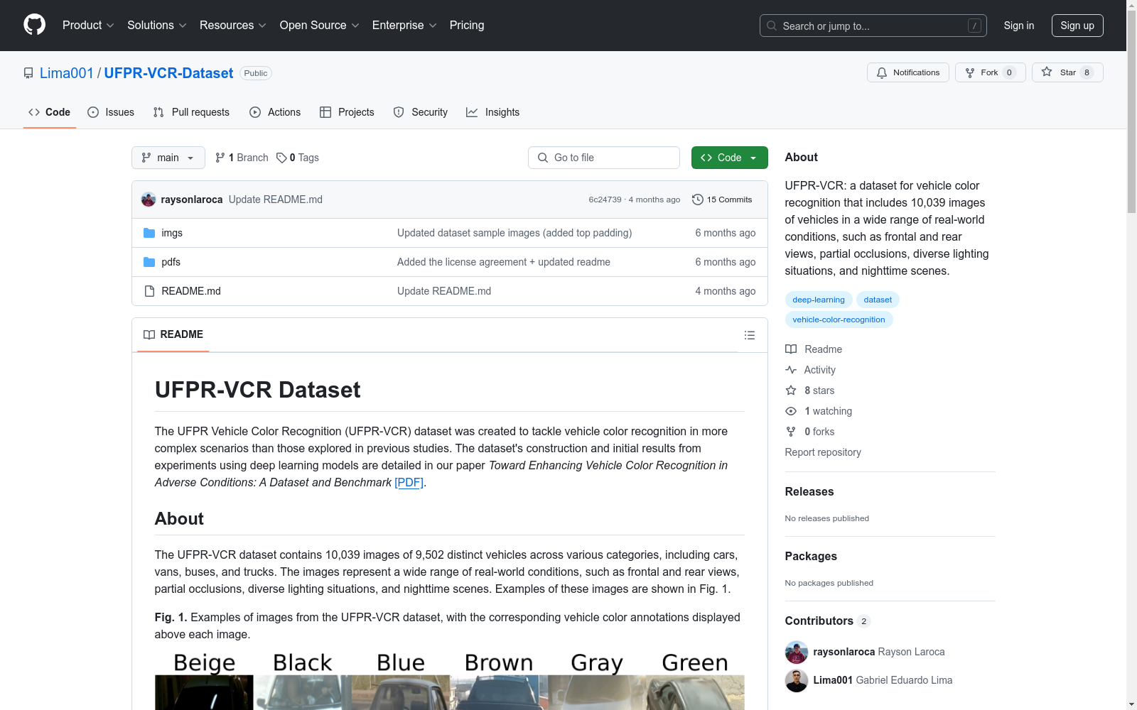
Task: Click the Go to file field
Action: [603, 158]
